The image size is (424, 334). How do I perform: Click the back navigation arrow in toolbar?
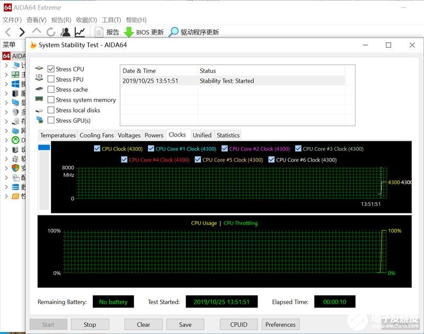tap(8, 32)
